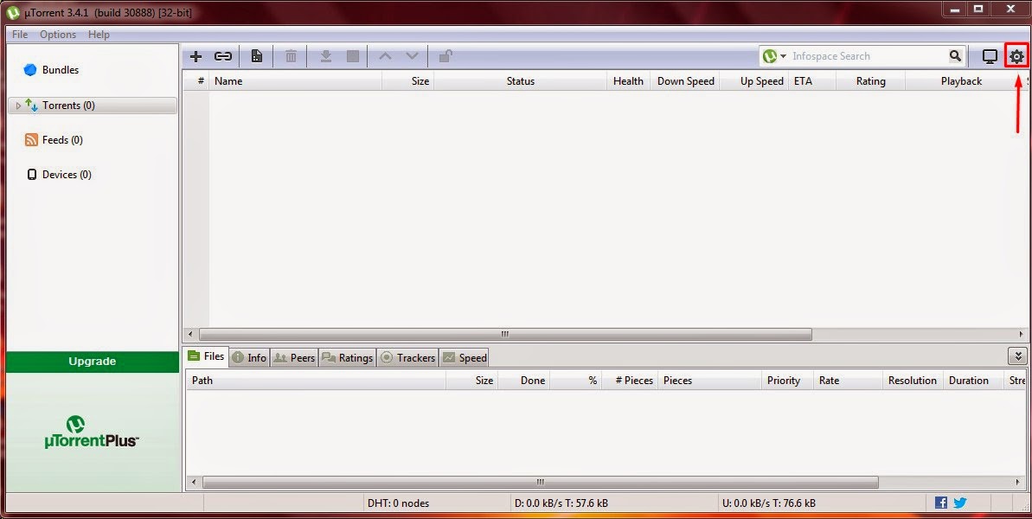Viewport: 1032px width, 519px height.
Task: Click the Priority column header
Action: point(787,381)
